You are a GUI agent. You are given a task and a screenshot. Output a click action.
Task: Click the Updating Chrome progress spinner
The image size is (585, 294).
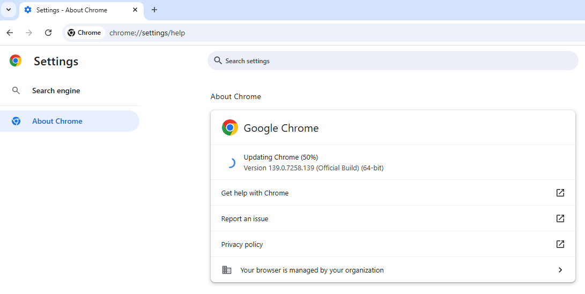point(230,163)
